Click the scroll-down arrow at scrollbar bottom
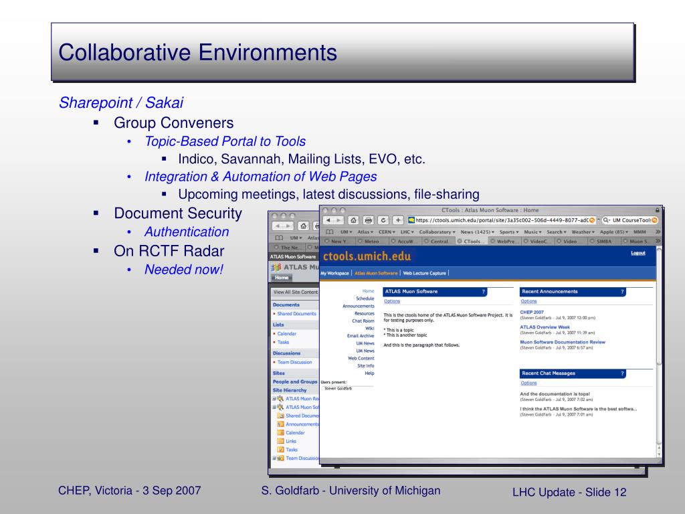Screen dimensions: 685x514 pos(659,454)
